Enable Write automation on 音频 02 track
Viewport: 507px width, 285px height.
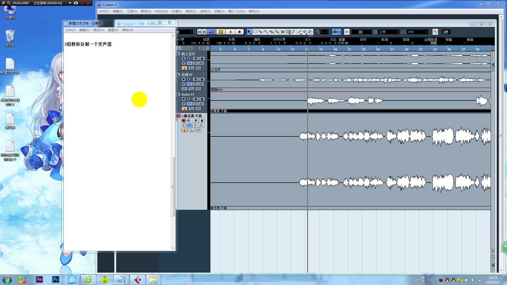(x=202, y=79)
